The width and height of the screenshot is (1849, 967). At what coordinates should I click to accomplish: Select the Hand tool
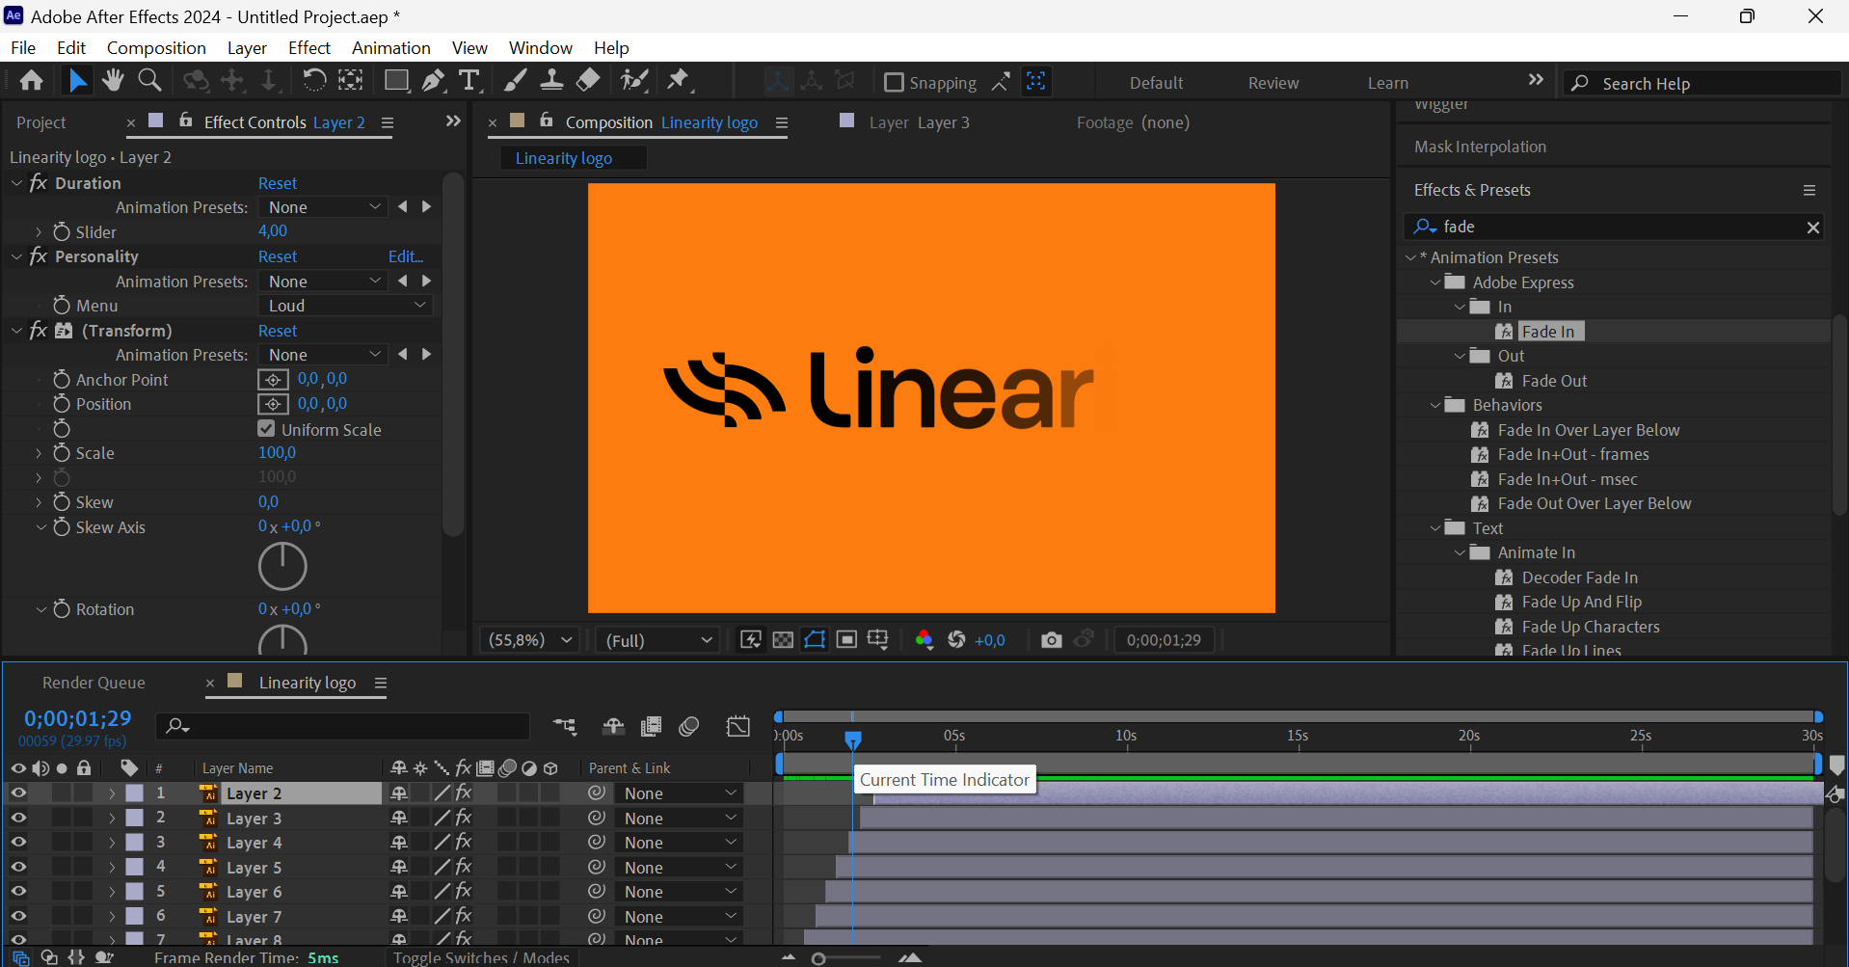pos(113,81)
